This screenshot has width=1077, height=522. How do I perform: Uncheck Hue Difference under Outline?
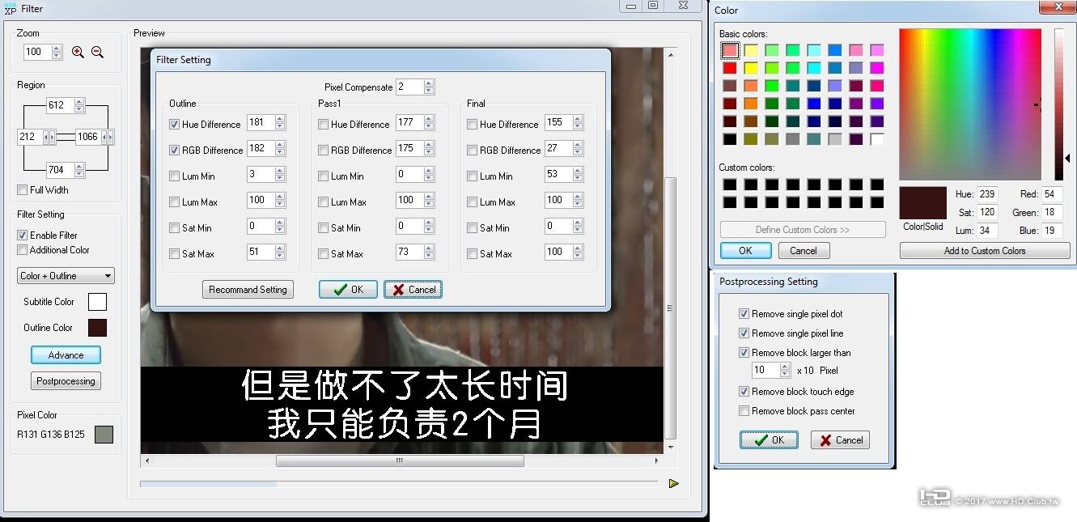tap(173, 124)
